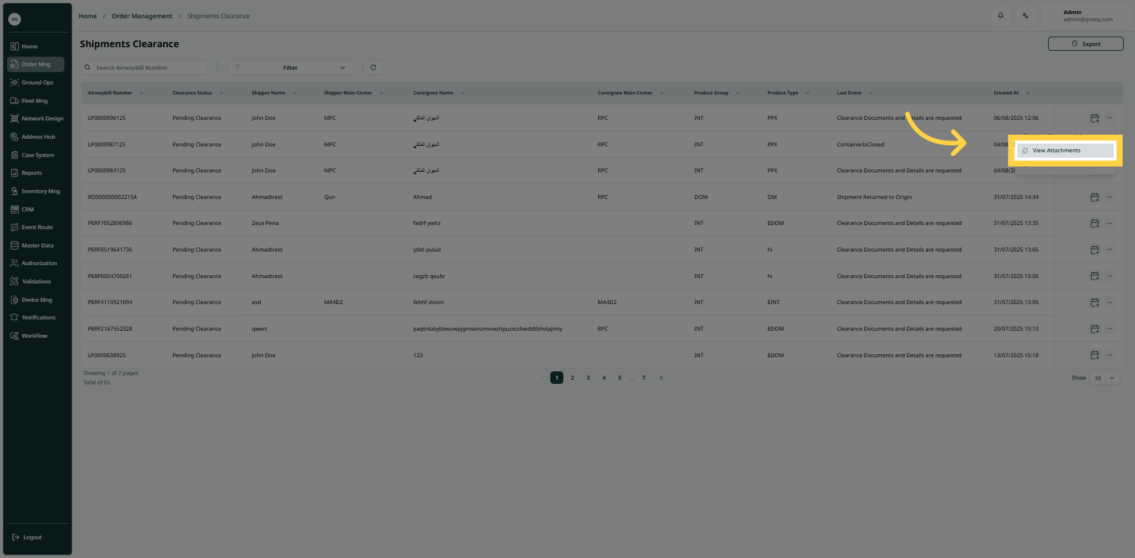Click the refresh table icon

tap(373, 67)
